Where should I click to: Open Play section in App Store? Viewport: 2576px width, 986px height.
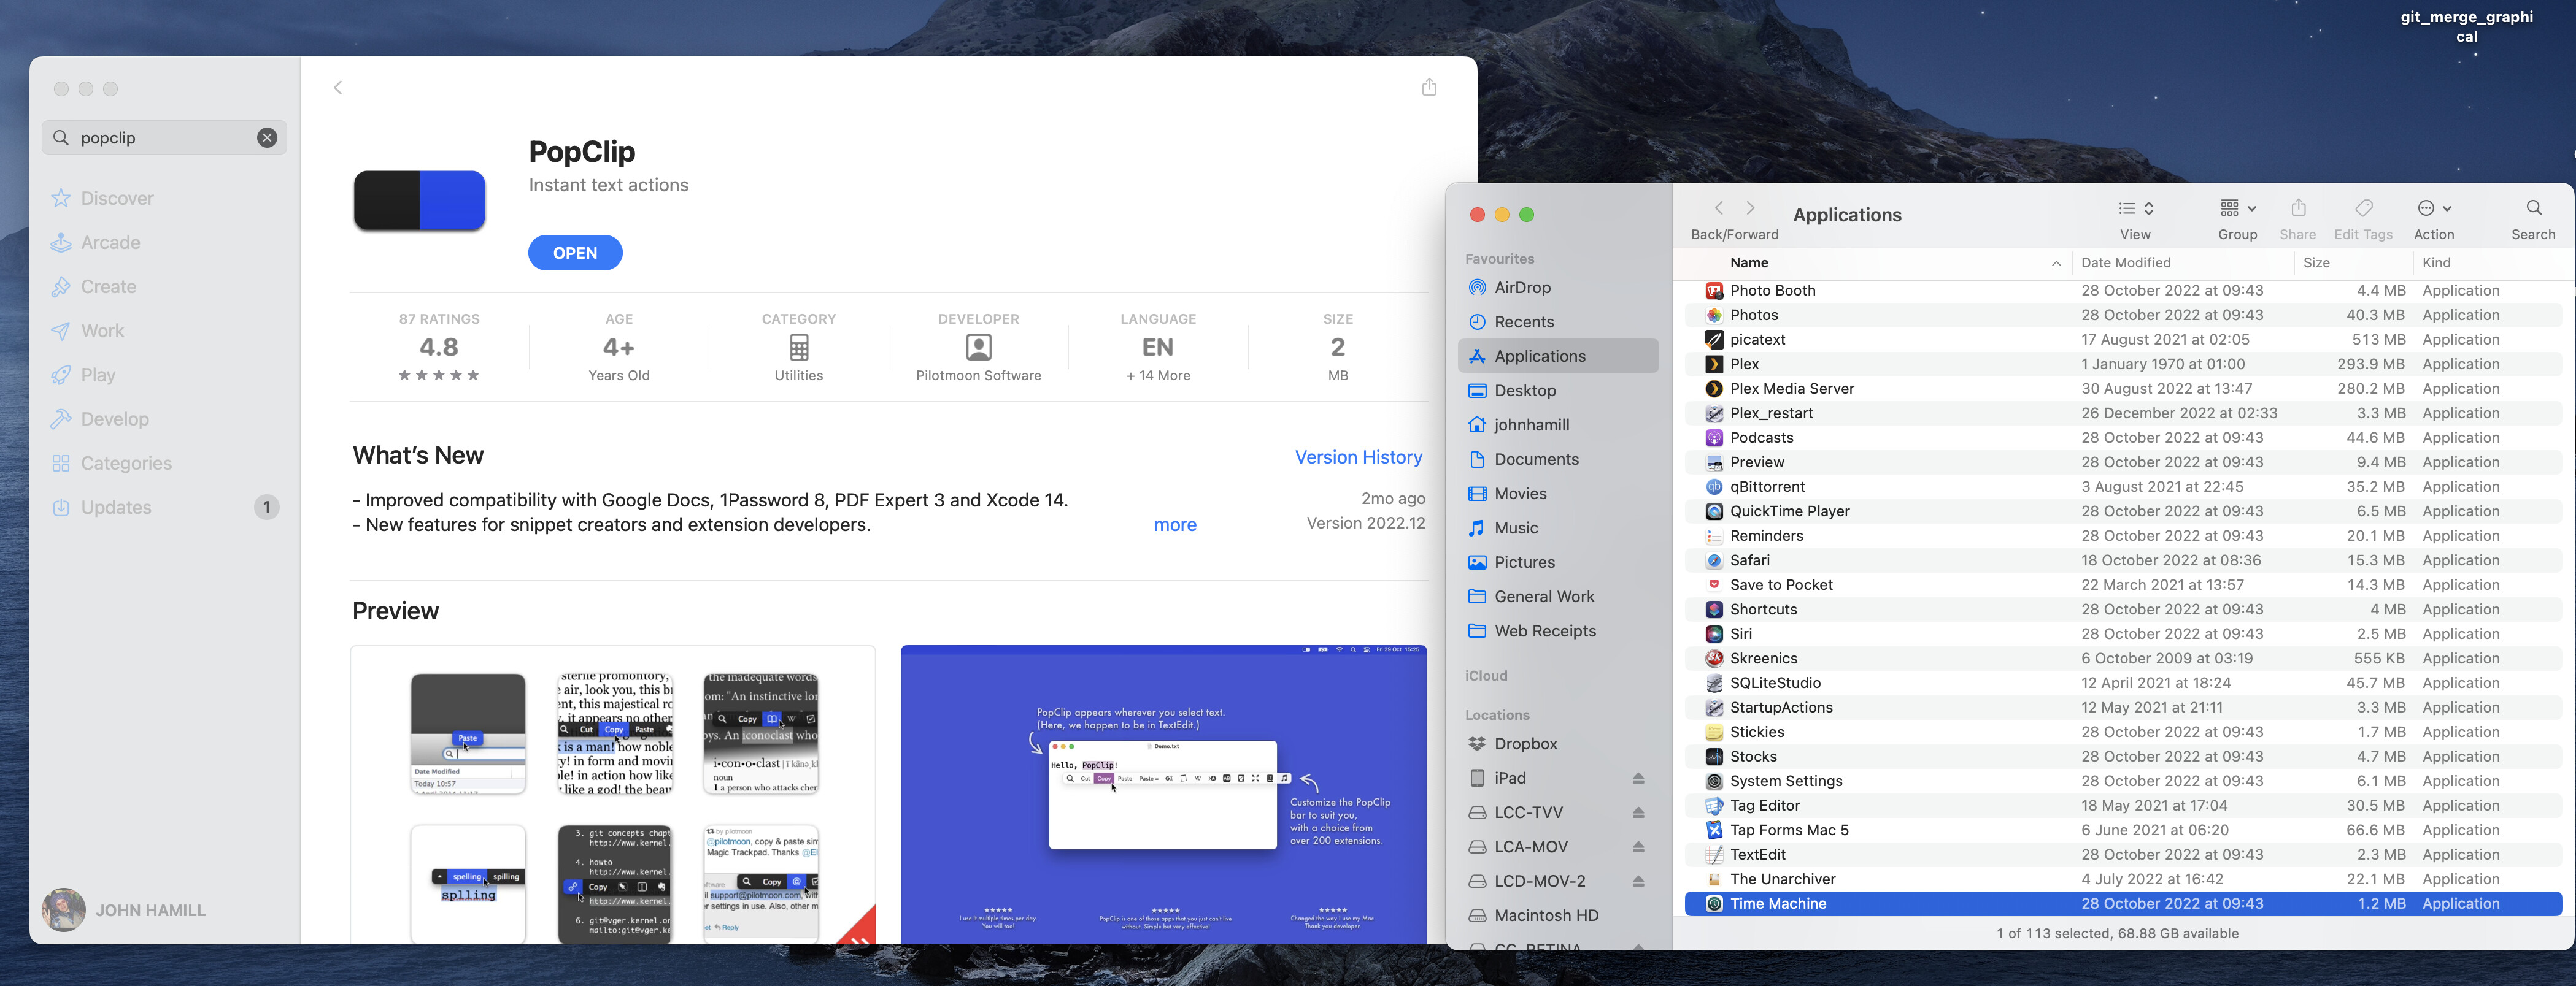click(98, 375)
